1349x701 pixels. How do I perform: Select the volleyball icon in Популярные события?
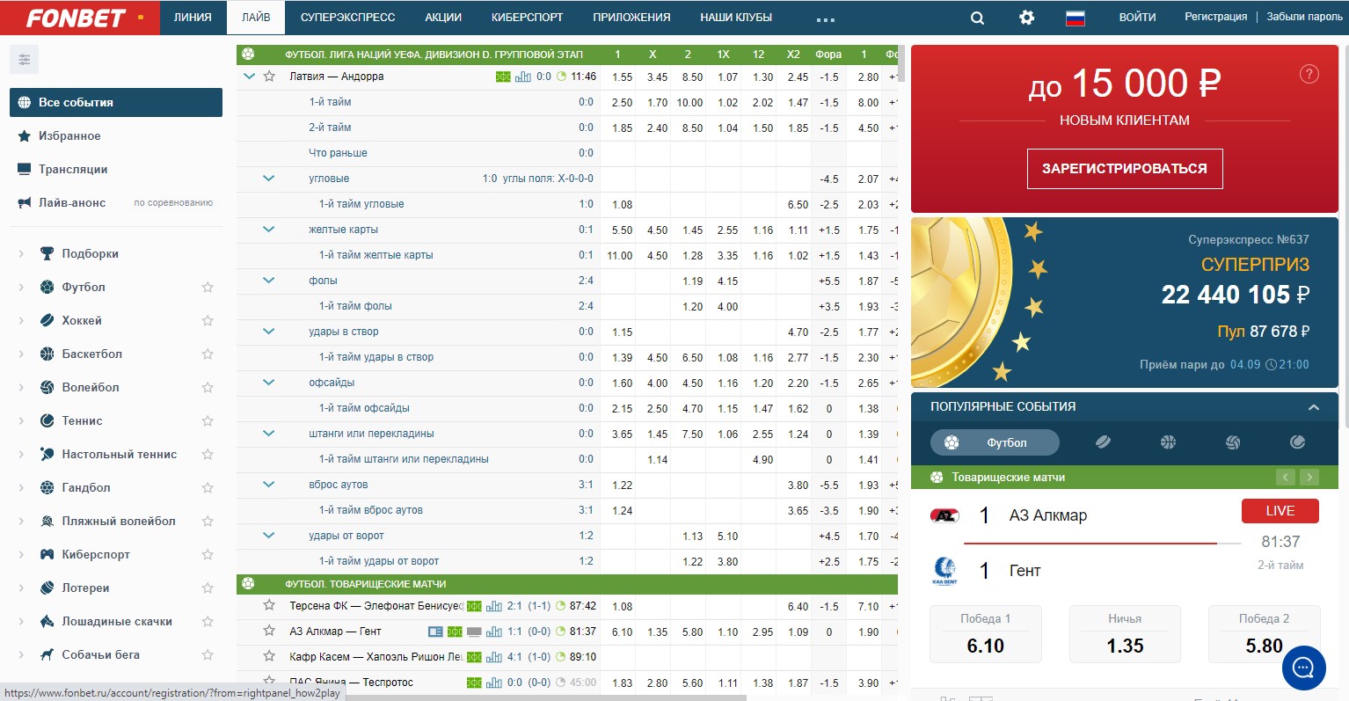pos(1233,442)
